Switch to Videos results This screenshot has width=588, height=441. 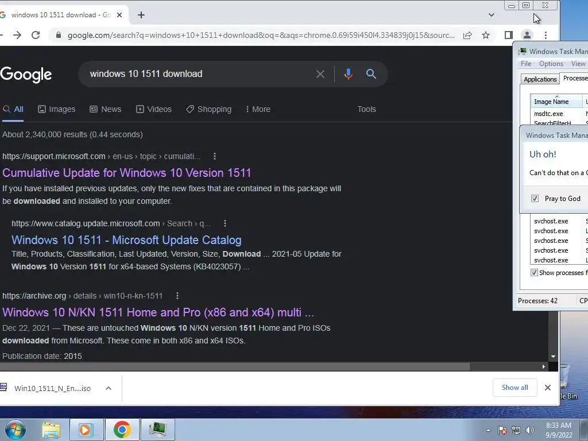(x=154, y=109)
